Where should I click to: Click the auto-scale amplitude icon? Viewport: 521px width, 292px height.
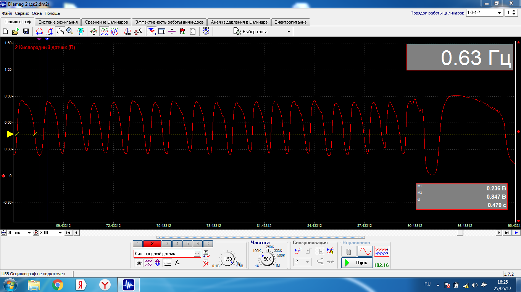[x=128, y=32]
